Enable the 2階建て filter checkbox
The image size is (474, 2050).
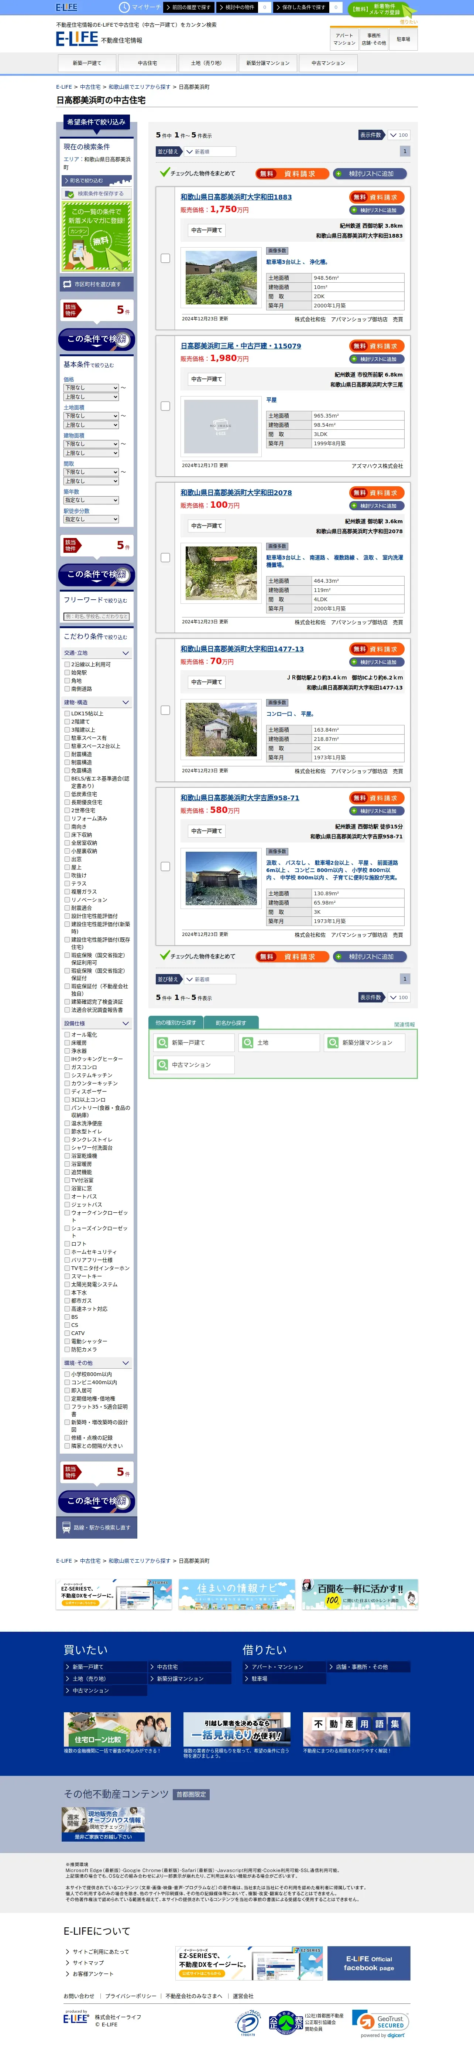(x=68, y=722)
